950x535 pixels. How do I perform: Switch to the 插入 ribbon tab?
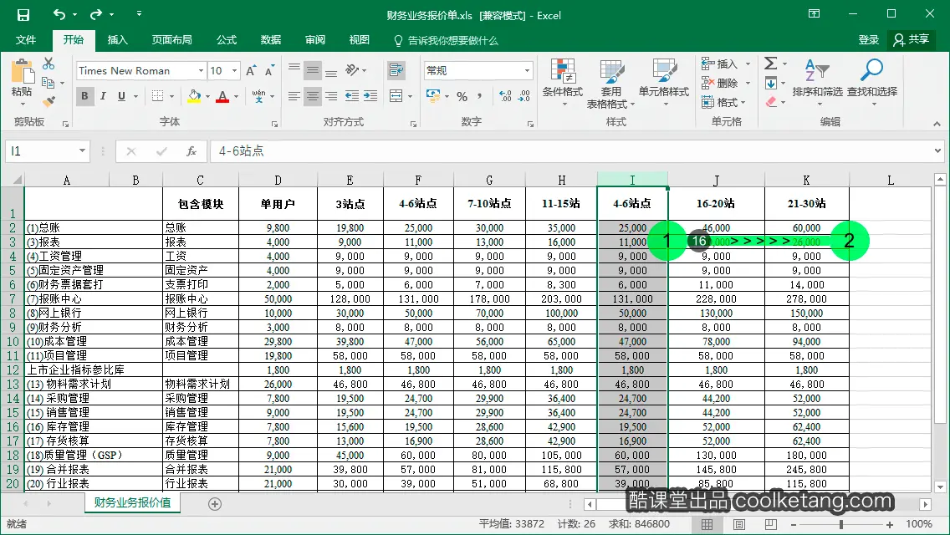point(117,40)
